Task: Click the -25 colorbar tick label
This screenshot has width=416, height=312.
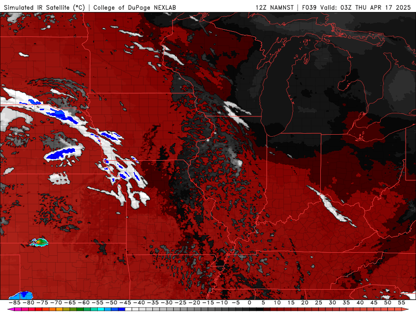Action: (180, 303)
